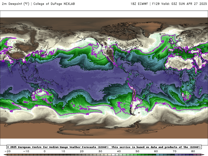Click the purple color bar segment under 80

point(195,155)
